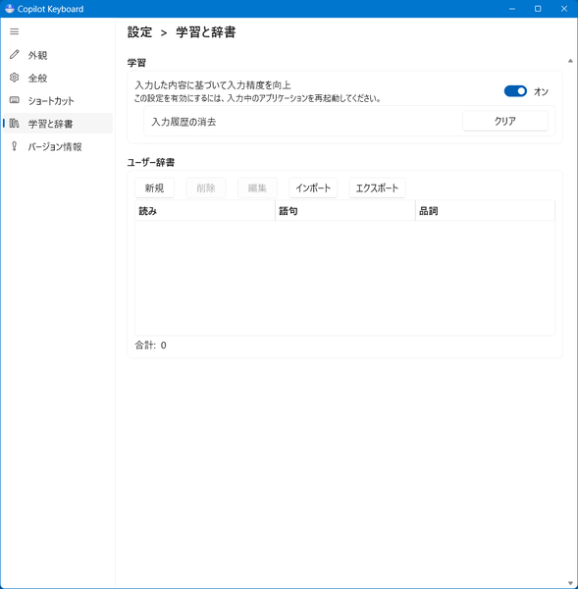
Task: Clear input history with クリア button
Action: [x=505, y=121]
